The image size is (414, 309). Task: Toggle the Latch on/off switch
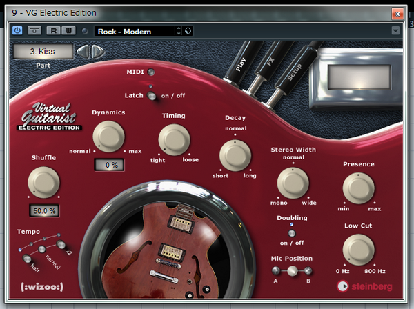pyautogui.click(x=152, y=95)
